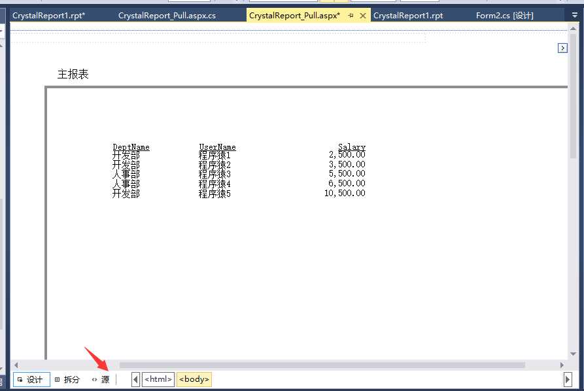Click the vertical scrollbar thumb
584x391 pixels.
point(573,96)
